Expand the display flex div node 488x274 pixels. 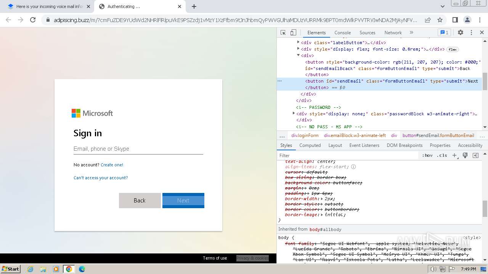click(x=298, y=49)
